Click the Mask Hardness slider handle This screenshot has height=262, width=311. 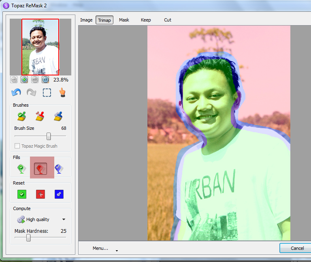[x=28, y=238]
